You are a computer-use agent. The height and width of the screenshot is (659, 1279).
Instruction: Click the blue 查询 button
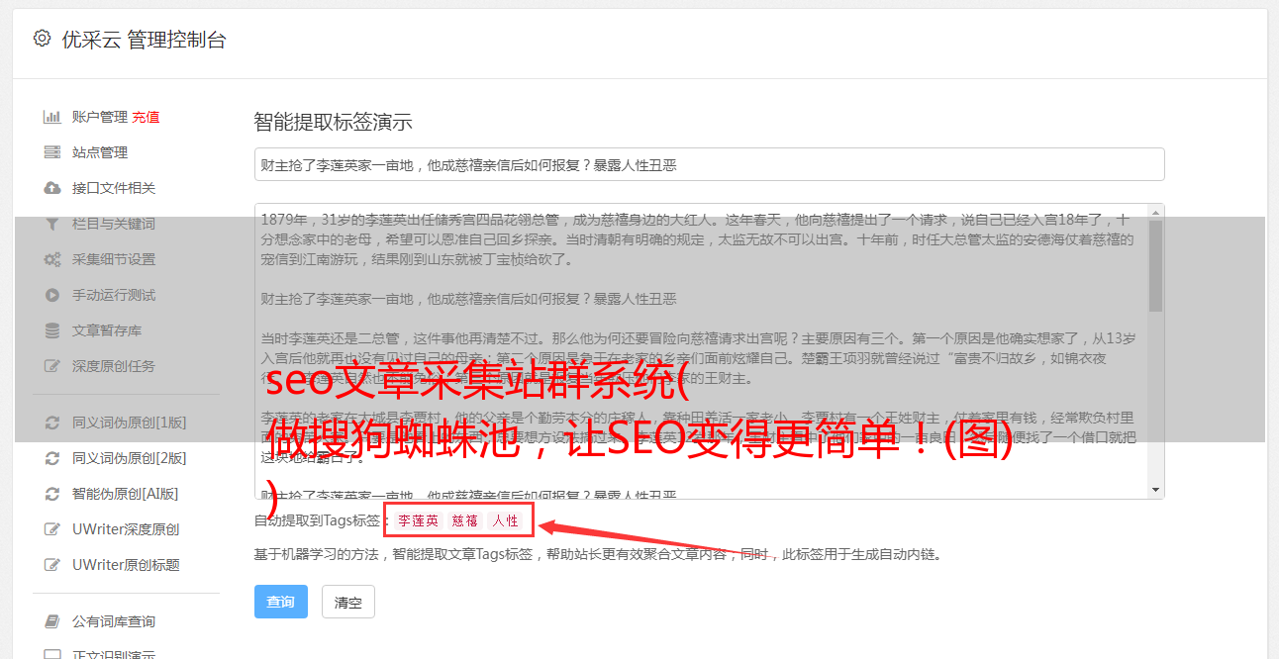pyautogui.click(x=281, y=602)
